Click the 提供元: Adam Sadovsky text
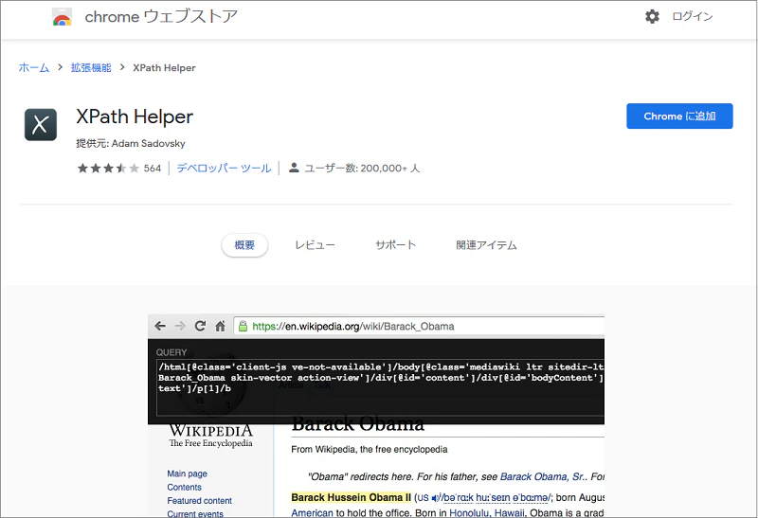 coord(131,144)
